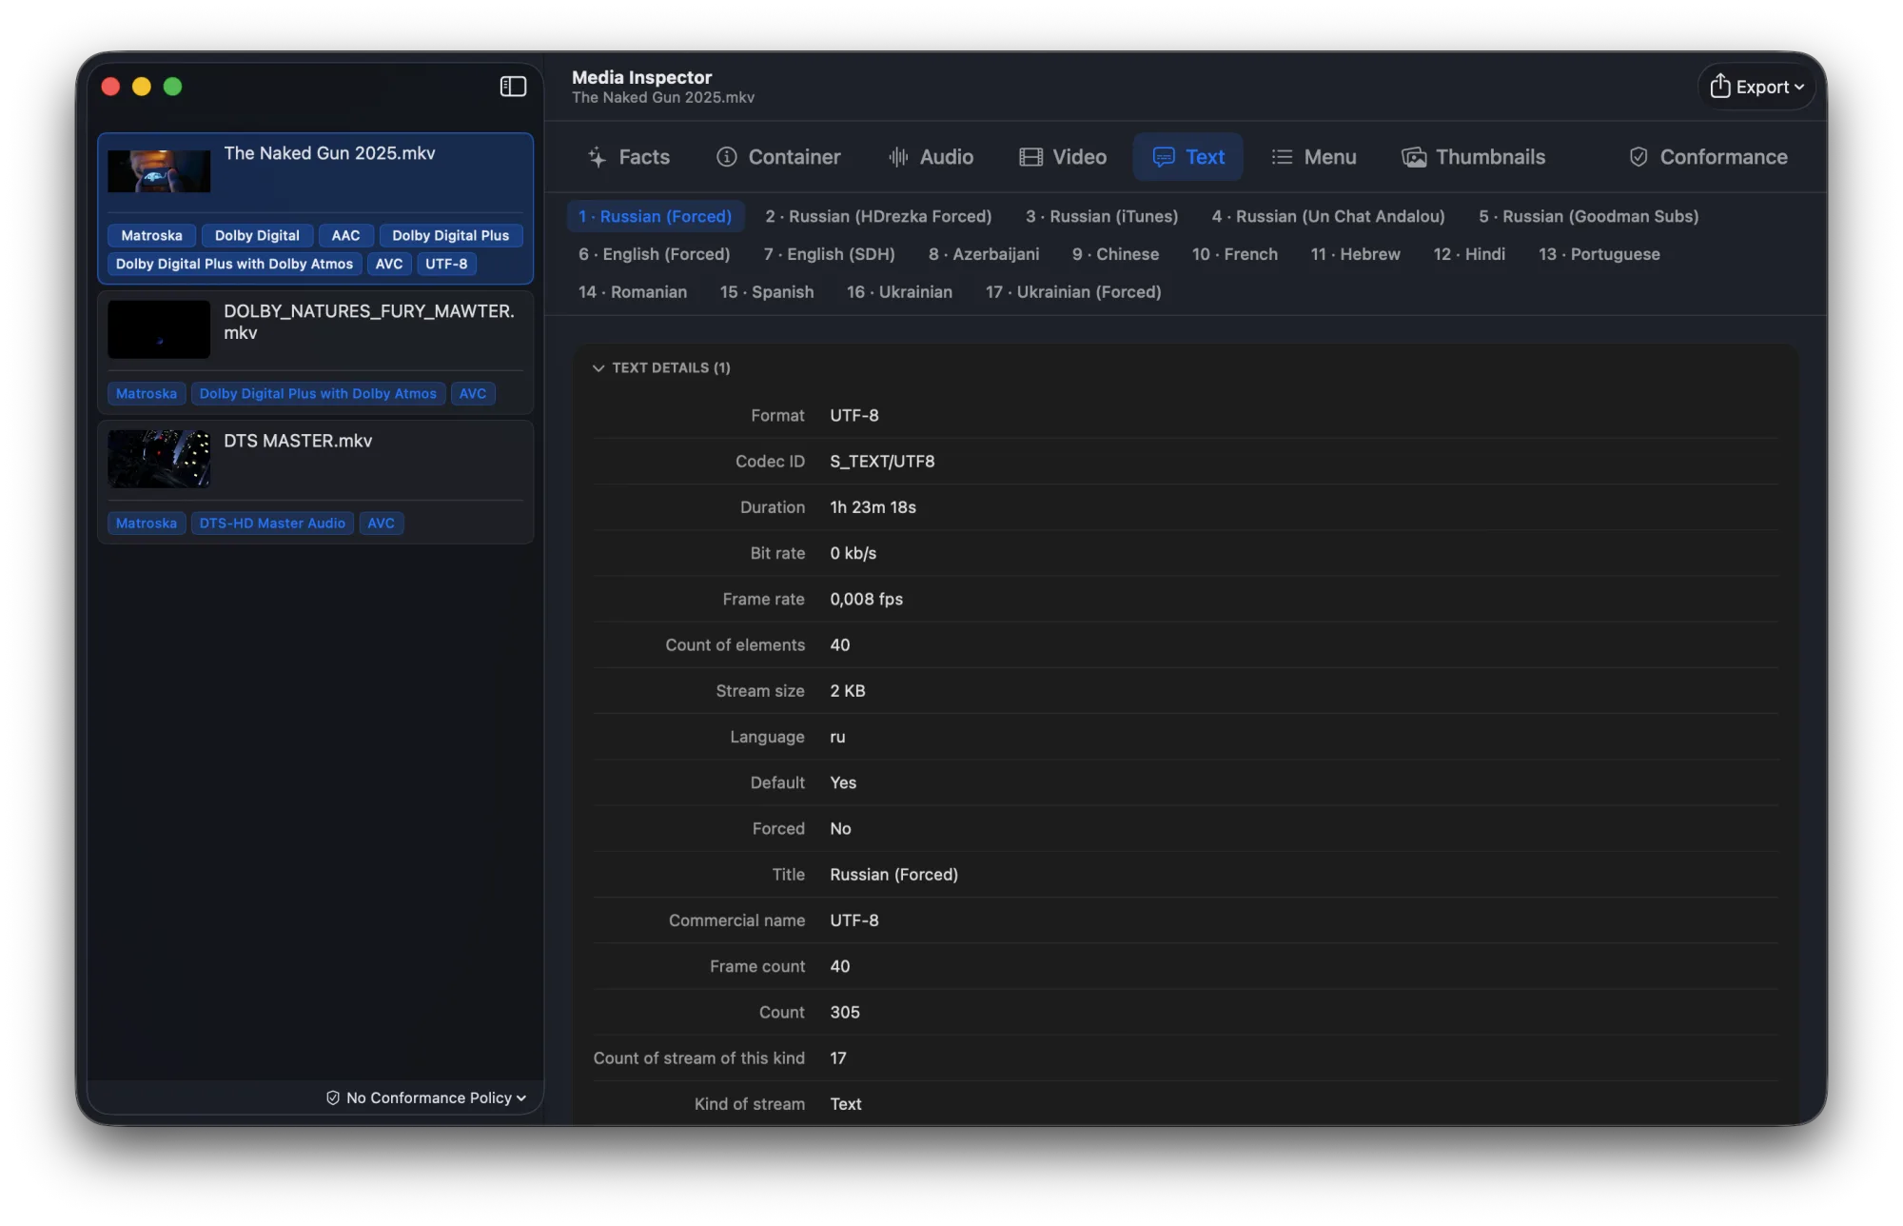This screenshot has height=1226, width=1903.
Task: Click the Duration value 1h 23m 18s
Action: (873, 507)
